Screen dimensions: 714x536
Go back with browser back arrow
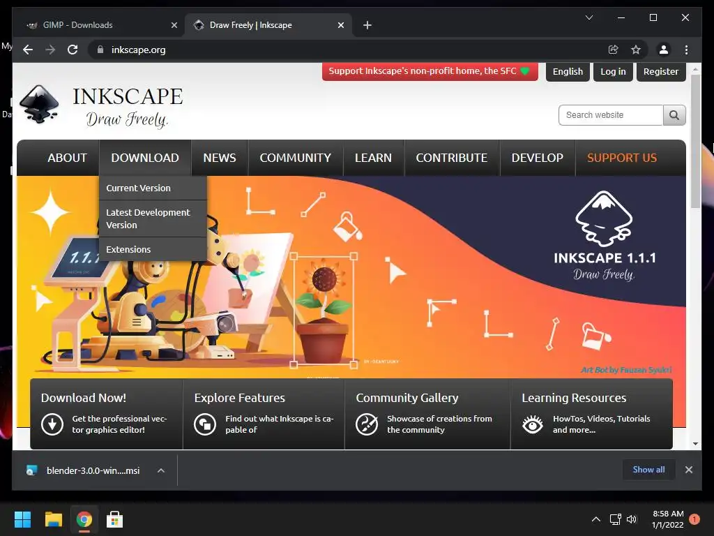pos(28,50)
